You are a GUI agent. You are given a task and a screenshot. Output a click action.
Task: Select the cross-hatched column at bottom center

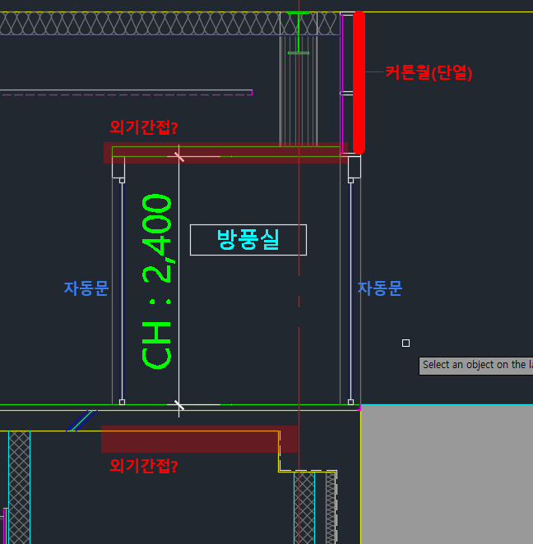[x=304, y=505]
